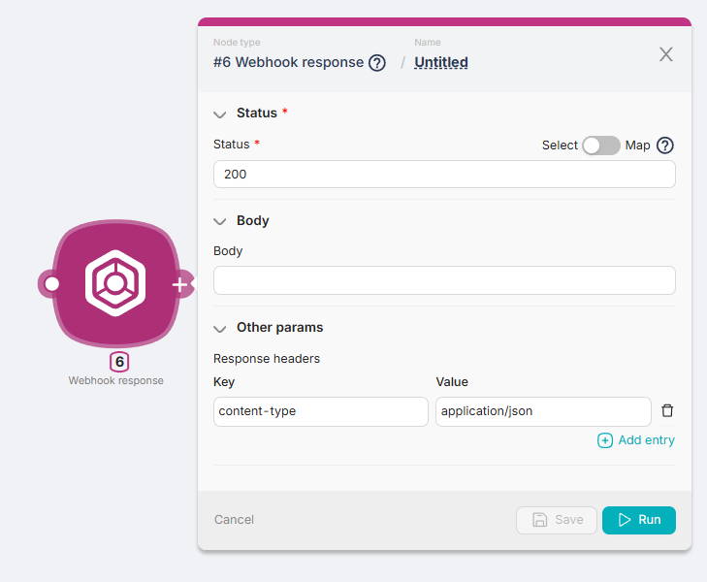
Task: Collapse the Other params section
Action: [x=220, y=328]
